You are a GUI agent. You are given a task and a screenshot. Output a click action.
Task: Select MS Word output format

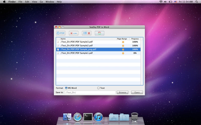coord(71,88)
